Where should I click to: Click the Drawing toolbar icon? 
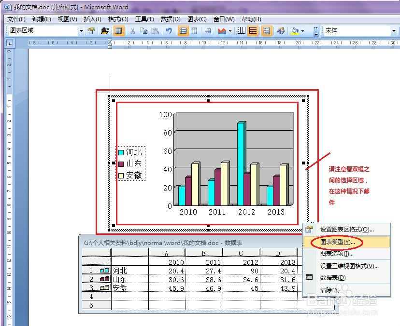click(x=281, y=31)
